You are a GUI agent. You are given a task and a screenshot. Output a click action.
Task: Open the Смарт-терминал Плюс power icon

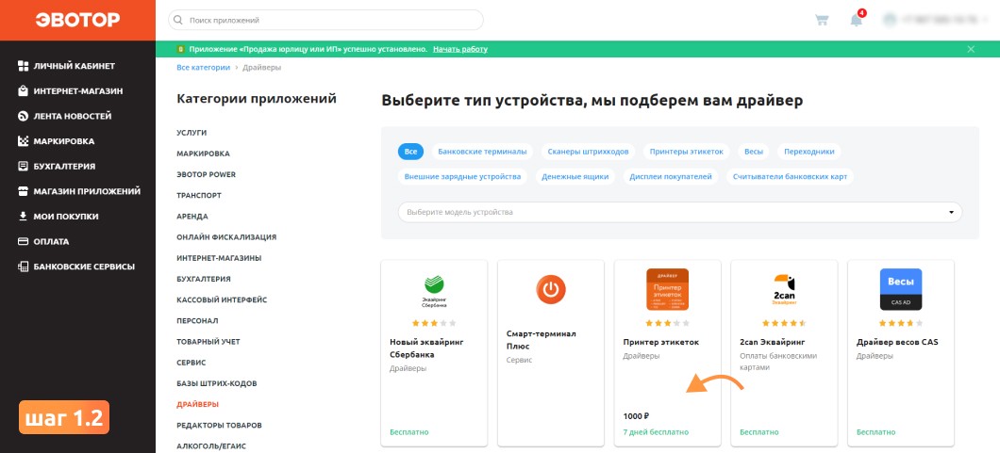[x=550, y=289]
